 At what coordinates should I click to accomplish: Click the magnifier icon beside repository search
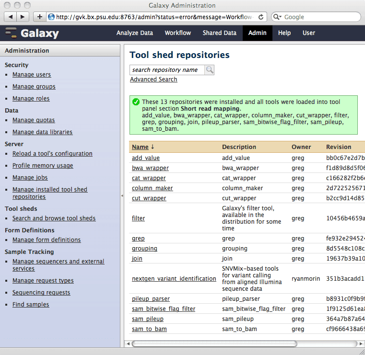210,70
